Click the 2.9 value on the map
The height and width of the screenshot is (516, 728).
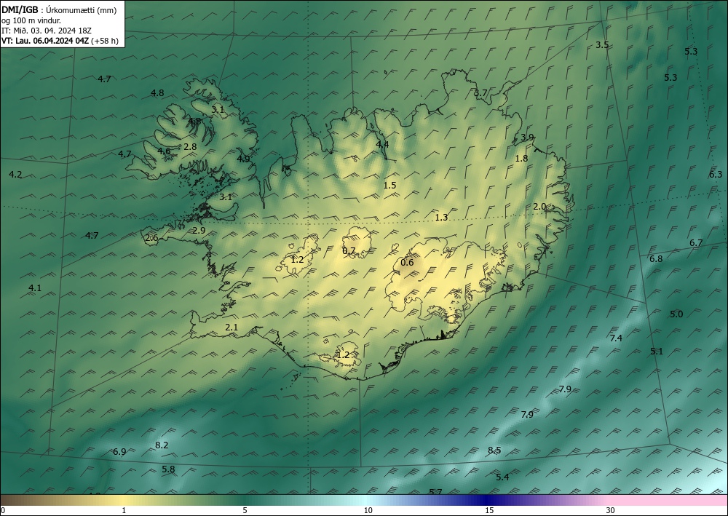[199, 230]
